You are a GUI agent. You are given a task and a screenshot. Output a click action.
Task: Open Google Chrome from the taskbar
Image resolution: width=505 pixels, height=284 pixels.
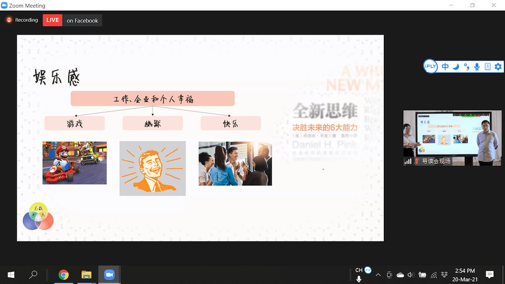pyautogui.click(x=64, y=274)
